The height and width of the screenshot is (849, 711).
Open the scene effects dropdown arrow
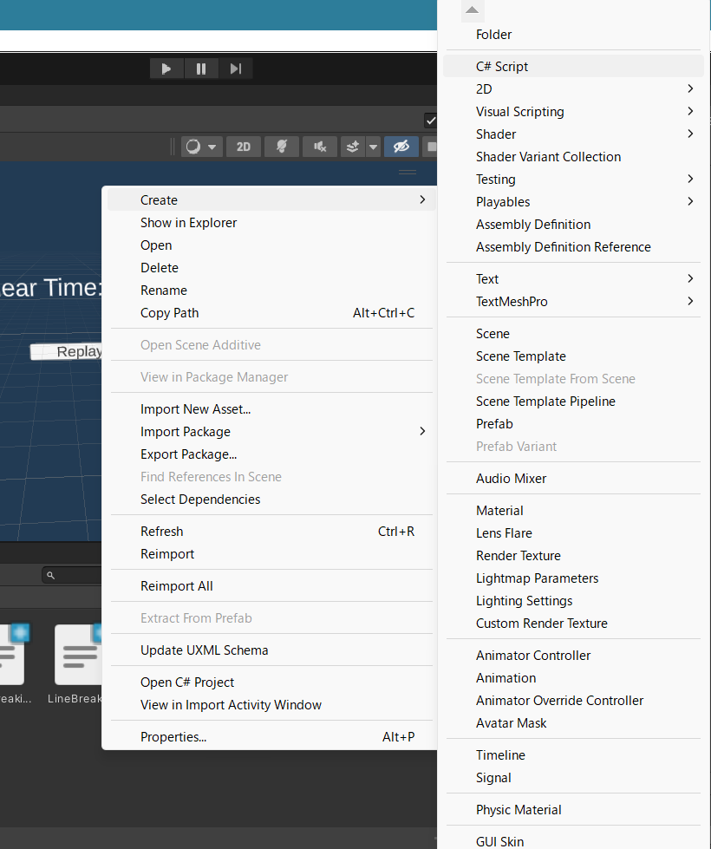[x=373, y=147]
